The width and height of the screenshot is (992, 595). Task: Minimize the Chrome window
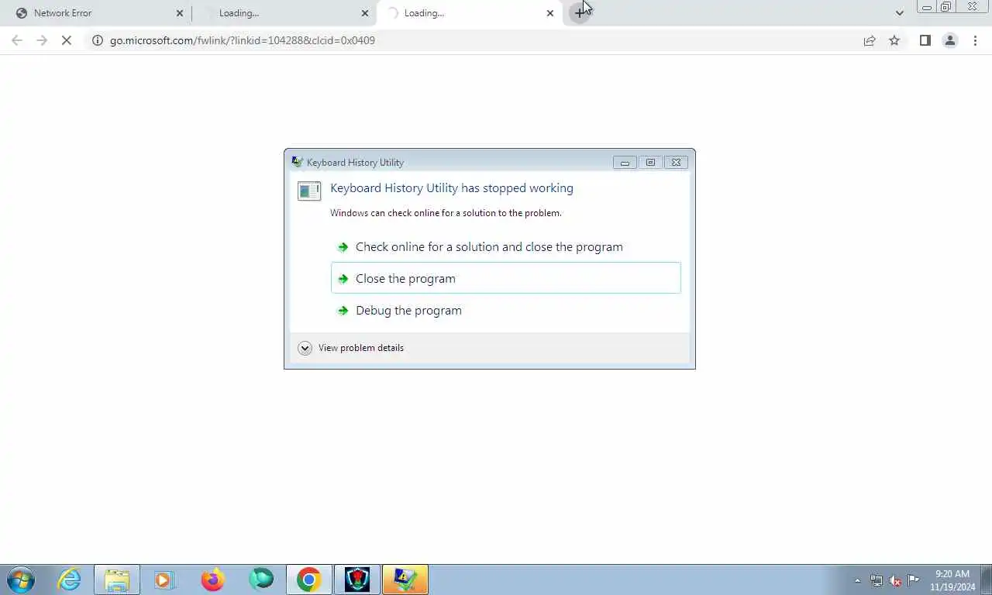tap(927, 7)
